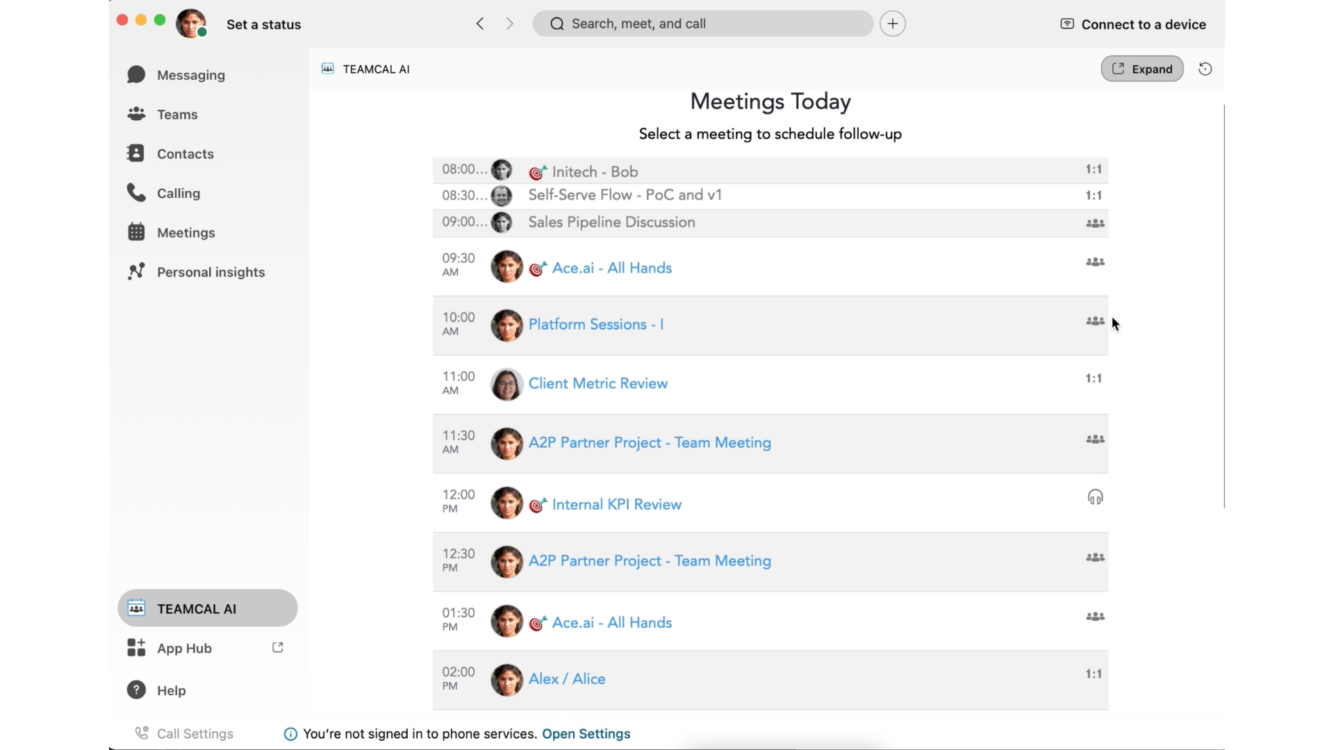Viewport: 1334px width, 750px height.
Task: Click the TEAMCAL AI header calendar icon
Action: click(x=328, y=68)
